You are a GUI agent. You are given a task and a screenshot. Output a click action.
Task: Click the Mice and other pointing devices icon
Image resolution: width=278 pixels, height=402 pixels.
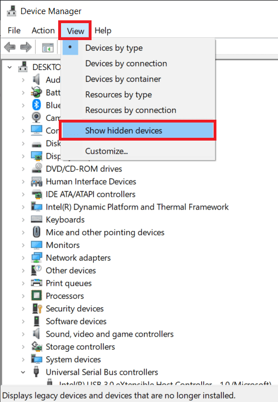tap(36, 232)
